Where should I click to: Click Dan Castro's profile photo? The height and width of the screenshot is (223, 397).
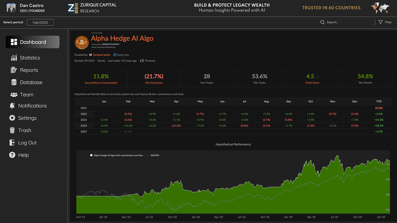11,8
